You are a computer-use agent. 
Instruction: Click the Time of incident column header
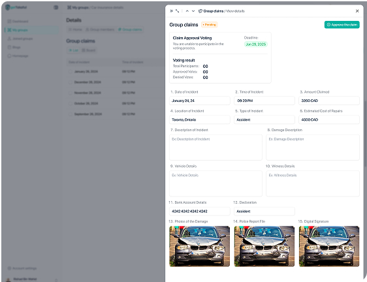point(133,62)
